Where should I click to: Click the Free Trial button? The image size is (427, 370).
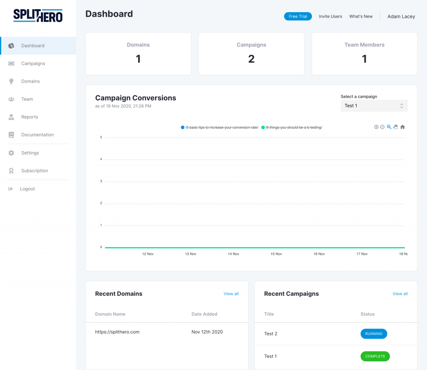tap(298, 16)
